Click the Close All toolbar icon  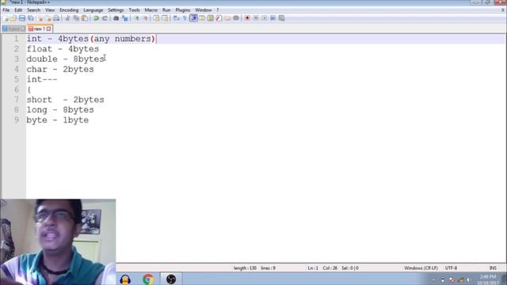pos(48,18)
